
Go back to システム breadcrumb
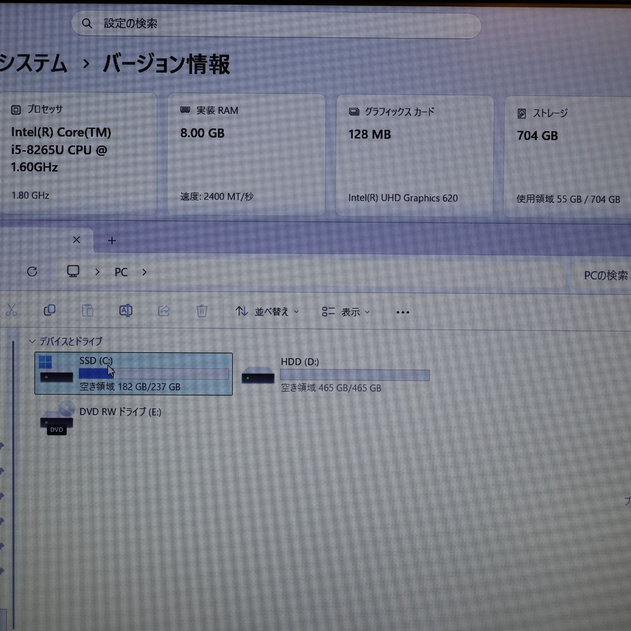click(33, 64)
